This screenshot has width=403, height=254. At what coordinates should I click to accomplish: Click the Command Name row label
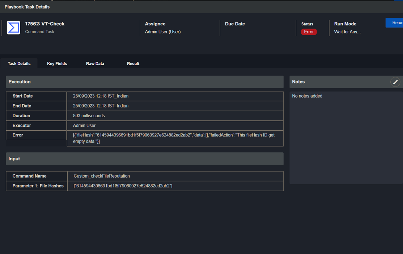29,176
